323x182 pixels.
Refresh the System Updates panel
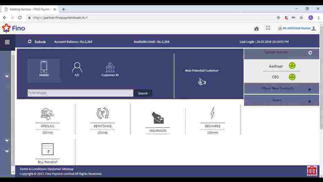310,53
